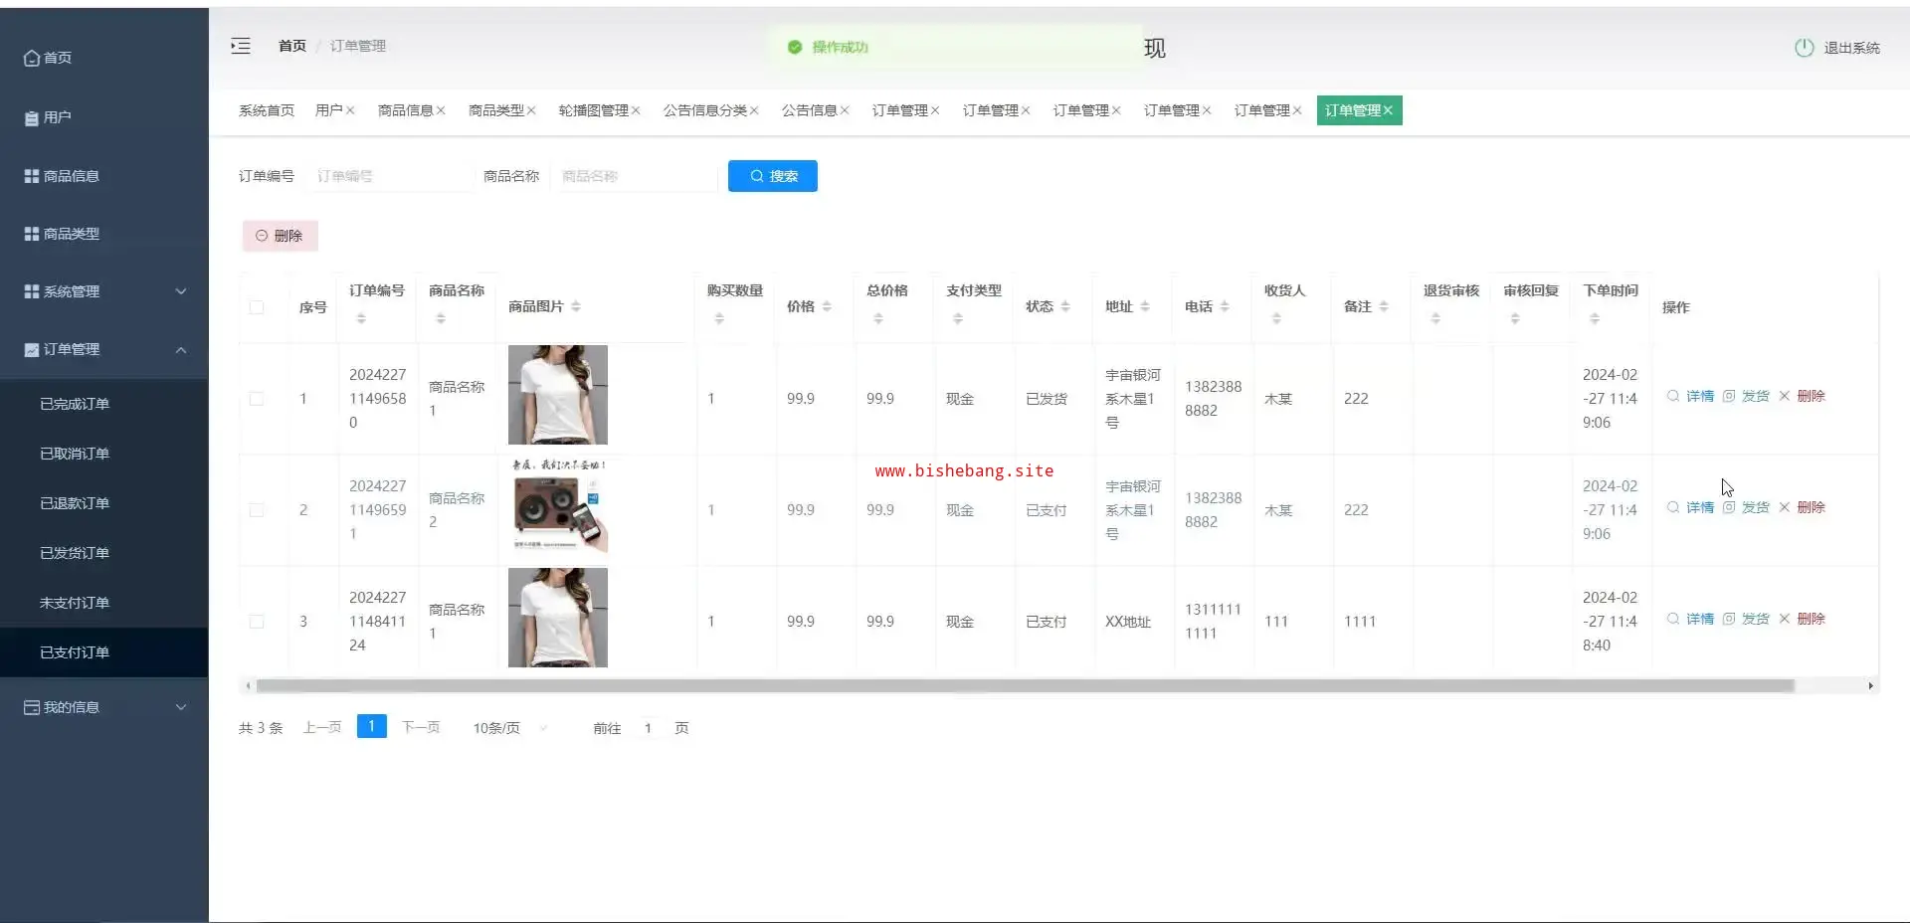The image size is (1910, 923).
Task: Open 详情 for the first order row
Action: (1699, 396)
